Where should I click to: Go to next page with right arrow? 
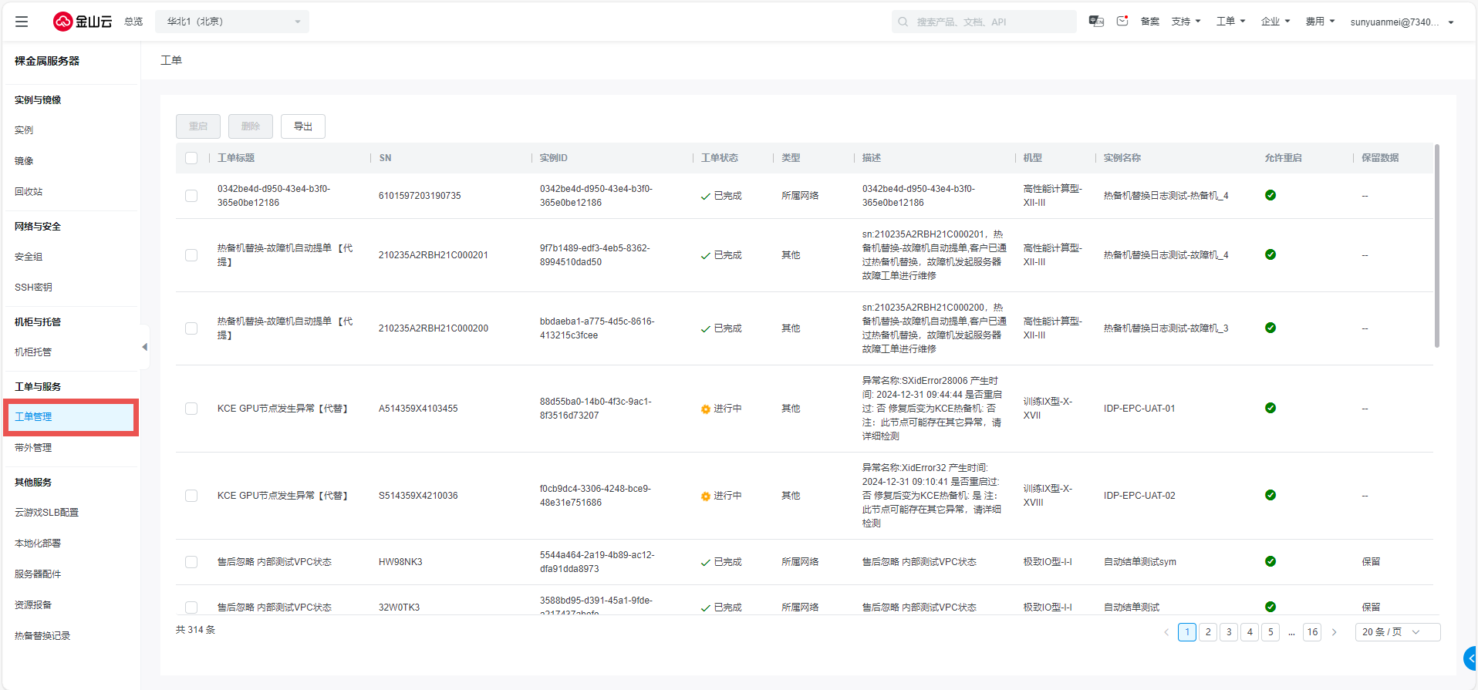(x=1334, y=632)
